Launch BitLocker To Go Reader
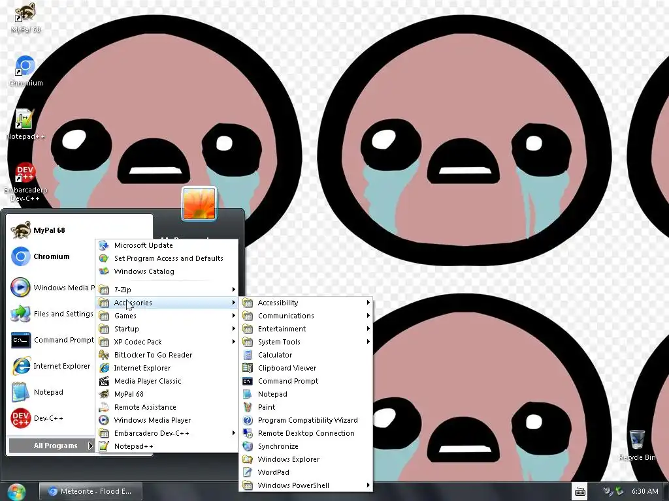The image size is (669, 501). [x=167, y=355]
